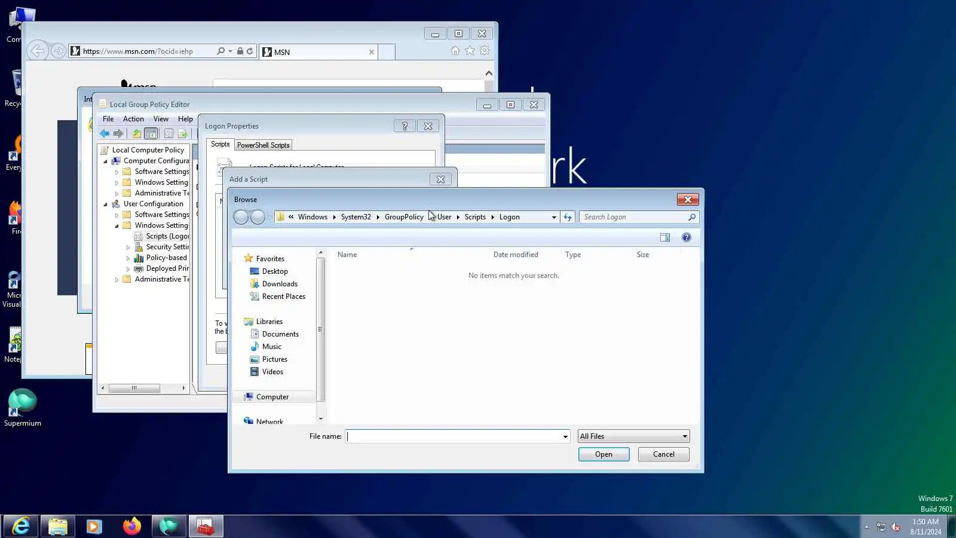The height and width of the screenshot is (538, 956).
Task: Click in the File name input field
Action: click(x=454, y=436)
